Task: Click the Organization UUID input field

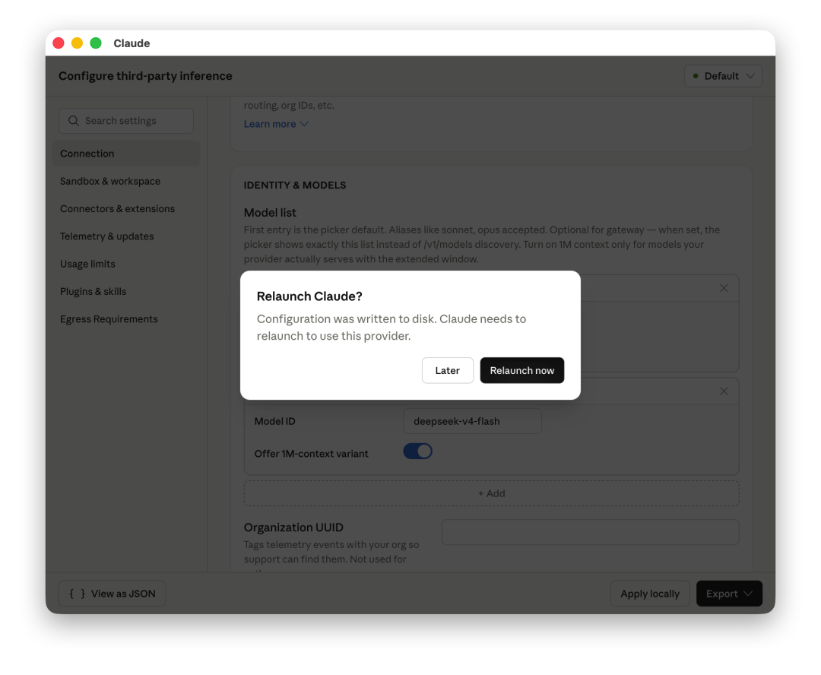Action: tap(590, 532)
